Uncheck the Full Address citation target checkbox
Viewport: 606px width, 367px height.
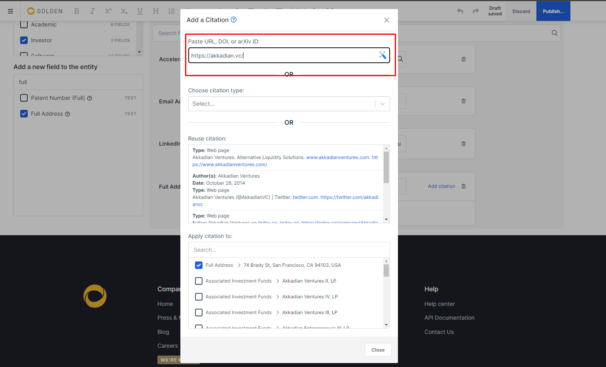(199, 265)
